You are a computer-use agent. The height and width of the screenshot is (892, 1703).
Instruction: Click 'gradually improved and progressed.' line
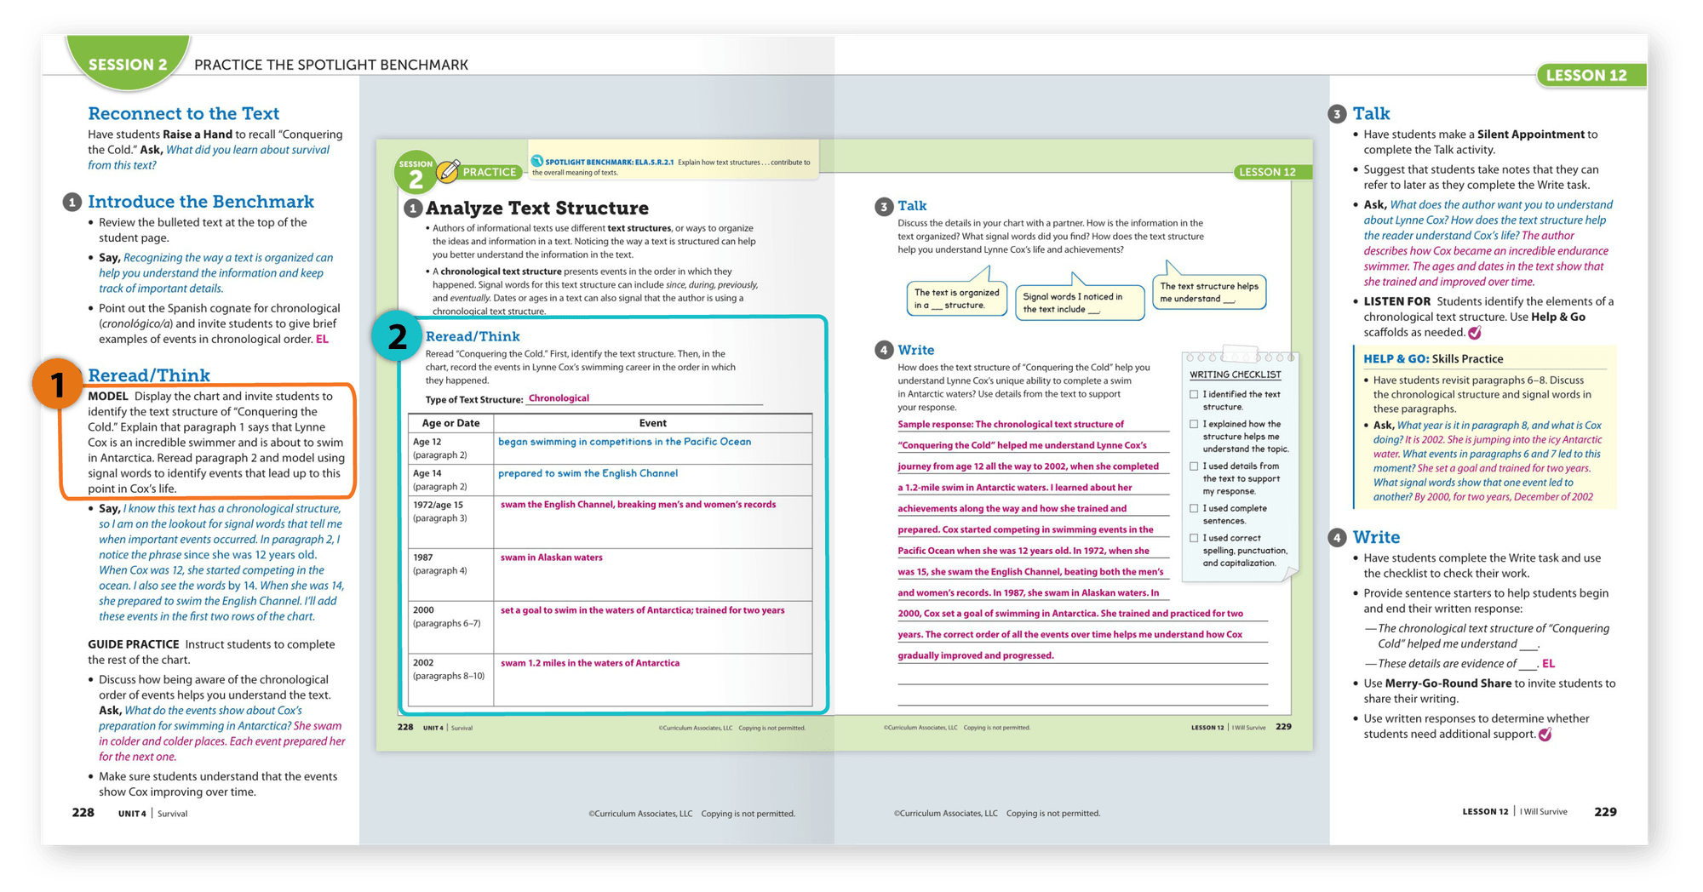(976, 655)
